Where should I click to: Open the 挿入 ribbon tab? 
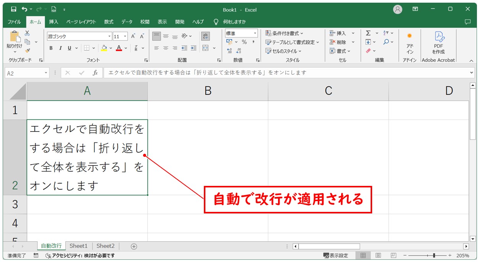pyautogui.click(x=54, y=22)
